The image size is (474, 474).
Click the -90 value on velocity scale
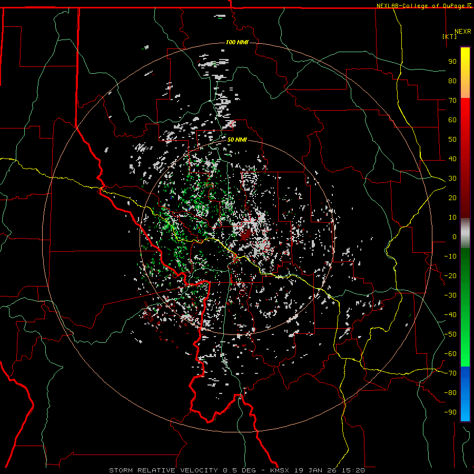[450, 412]
